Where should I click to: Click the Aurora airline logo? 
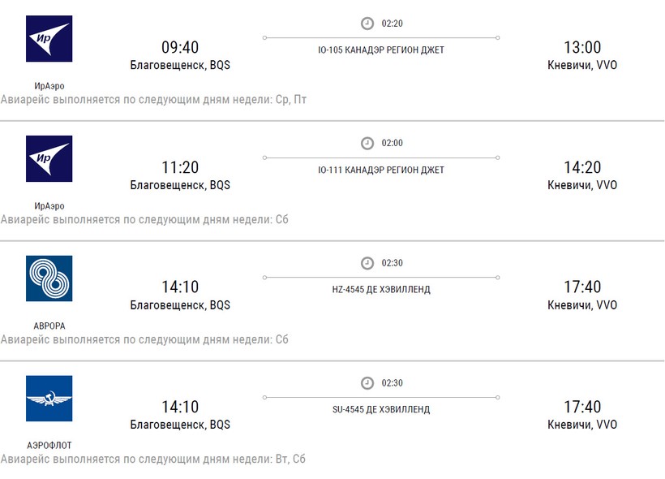tap(49, 279)
